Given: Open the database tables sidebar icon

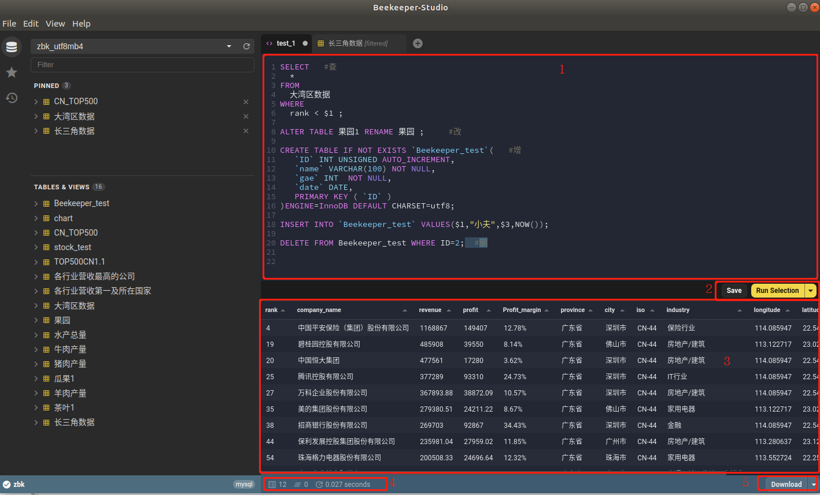Looking at the screenshot, I should tap(12, 47).
